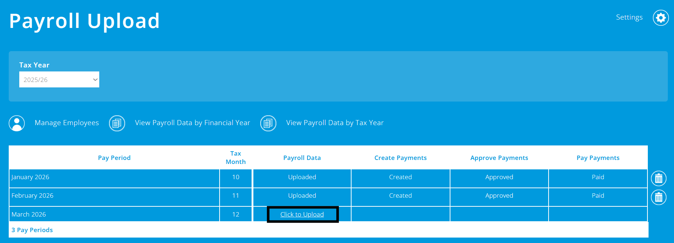Image resolution: width=674 pixels, height=243 pixels.
Task: Click tax month 12 cell
Action: [x=236, y=214]
